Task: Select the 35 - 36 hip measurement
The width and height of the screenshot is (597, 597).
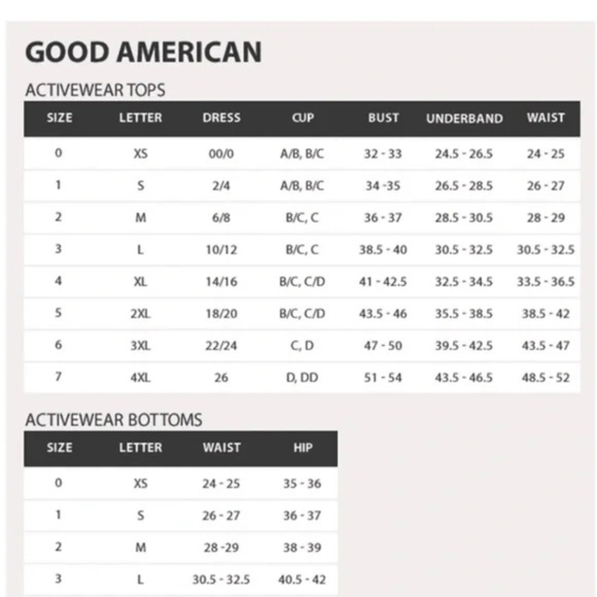Action: click(x=302, y=484)
